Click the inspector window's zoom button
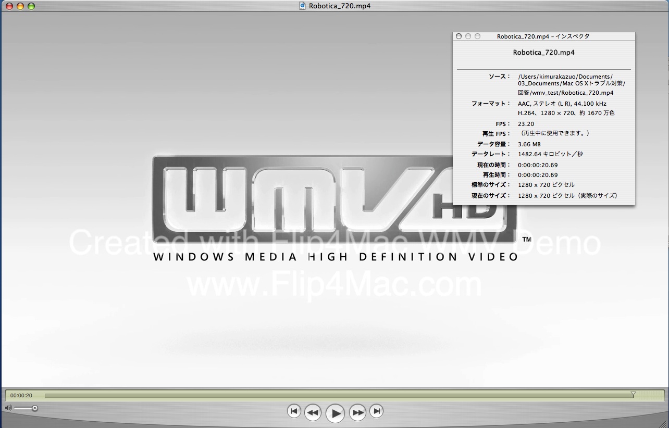Image resolution: width=669 pixels, height=428 pixels. click(477, 36)
